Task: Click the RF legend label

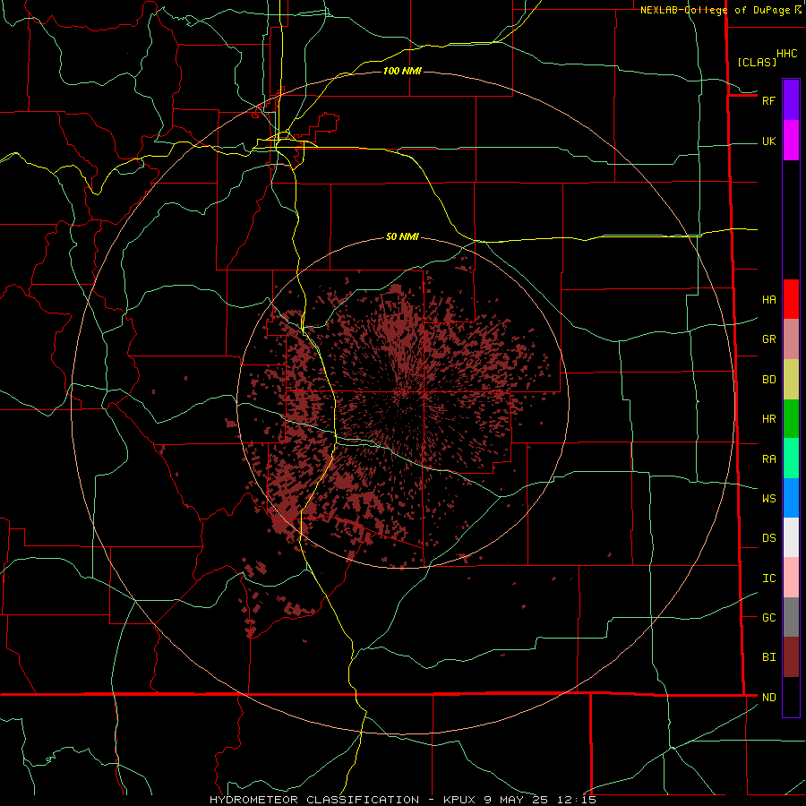Action: [768, 100]
